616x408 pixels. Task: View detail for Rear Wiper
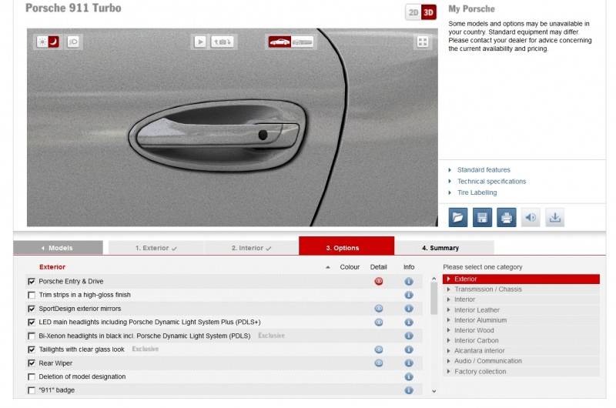(x=379, y=363)
